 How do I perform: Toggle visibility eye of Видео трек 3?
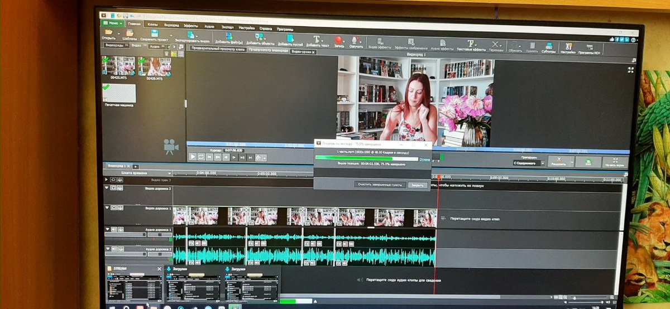point(114,180)
